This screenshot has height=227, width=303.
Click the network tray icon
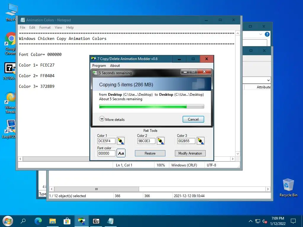[258, 221]
